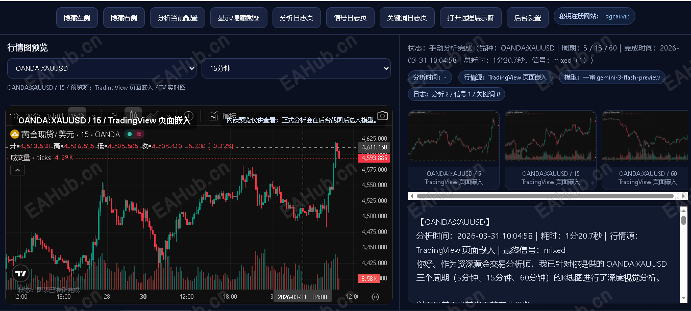This screenshot has width=691, height=311.
Task: Click the 分析时间 chip
Action: [430, 77]
